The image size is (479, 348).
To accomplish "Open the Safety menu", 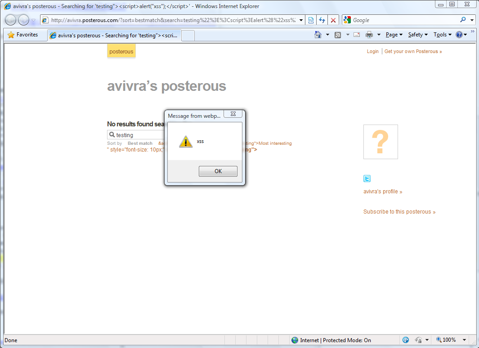I will pos(418,35).
